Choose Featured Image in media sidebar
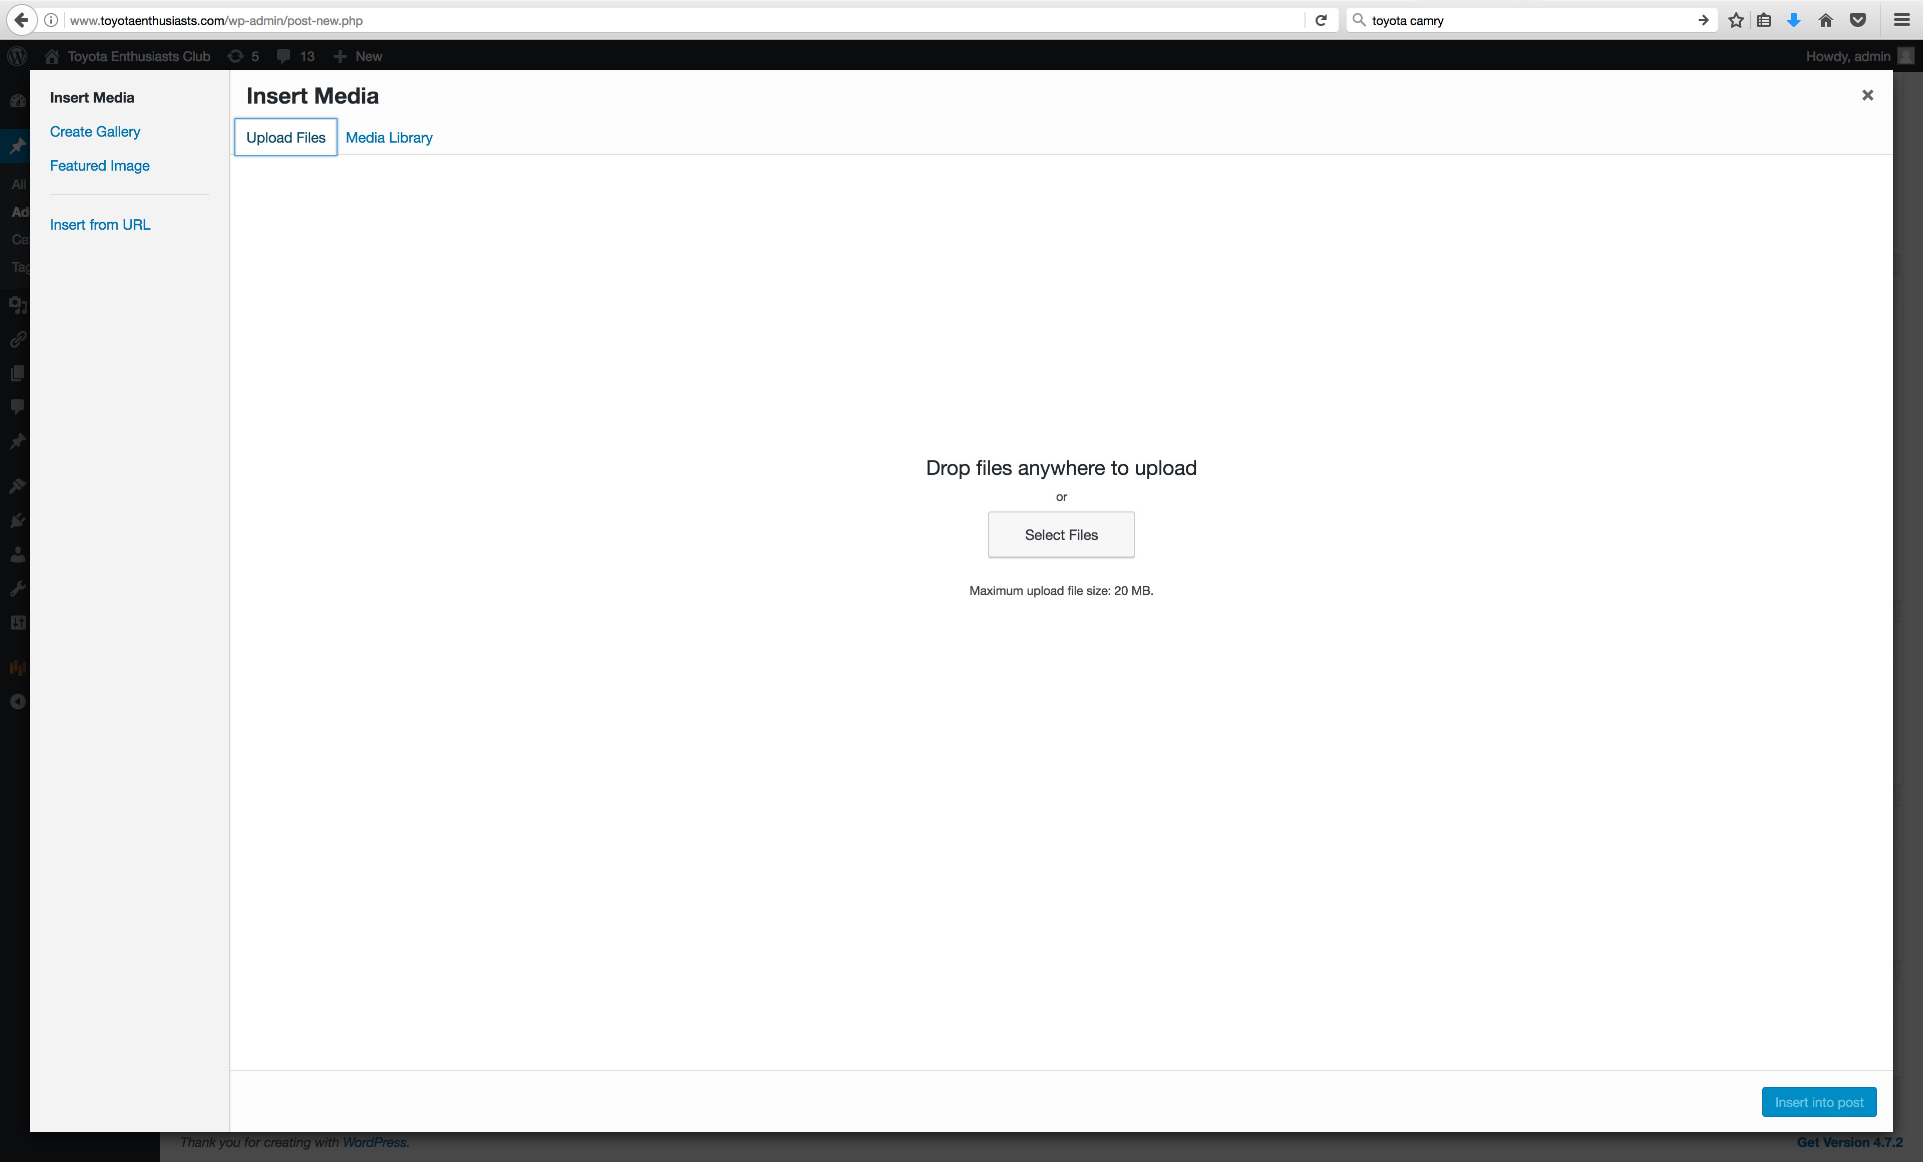 pos(100,165)
